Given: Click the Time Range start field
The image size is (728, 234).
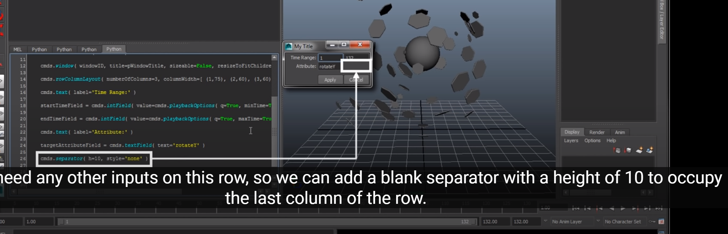Looking at the screenshot, I should [x=330, y=58].
